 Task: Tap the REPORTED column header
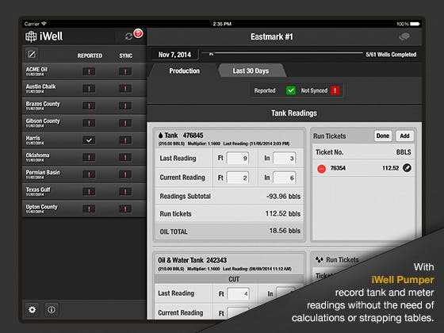tap(90, 55)
